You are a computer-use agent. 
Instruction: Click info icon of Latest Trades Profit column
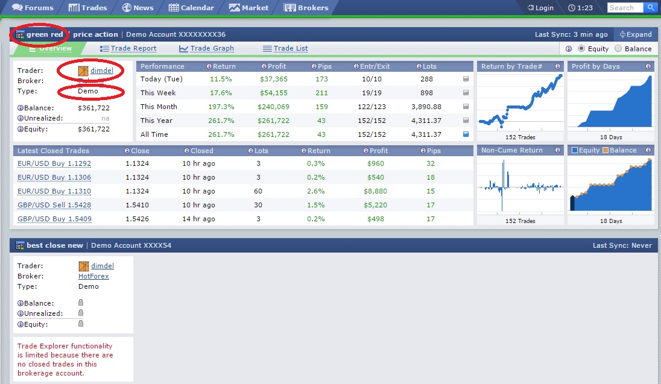pos(366,151)
